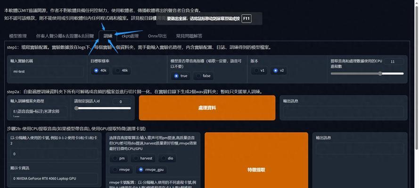The image size is (419, 188).
Task: Click the GPU card number field showing 0
Action: pos(54,154)
